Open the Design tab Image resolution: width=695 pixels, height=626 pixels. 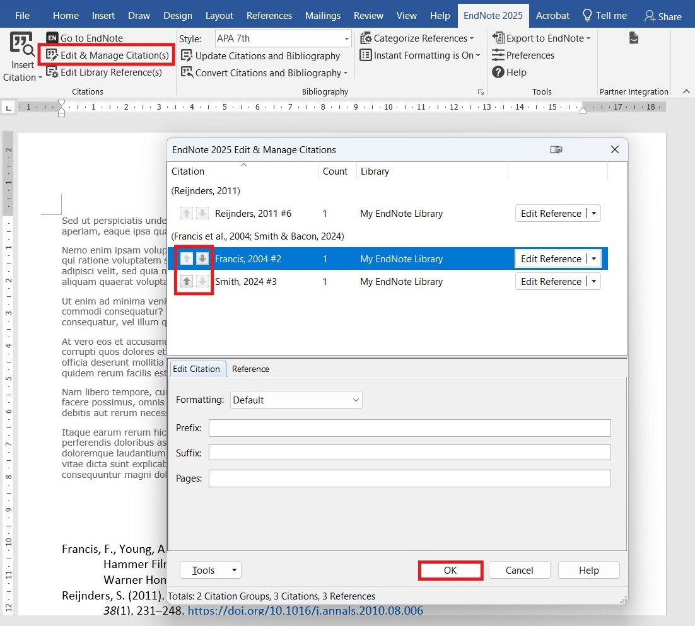(178, 16)
